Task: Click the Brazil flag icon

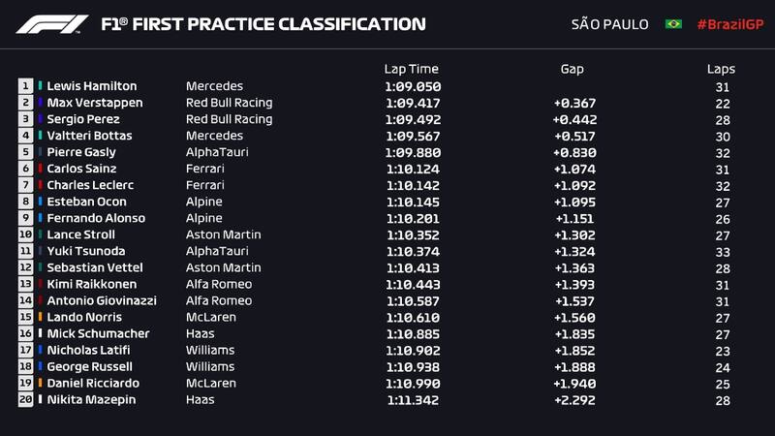Action: coord(673,24)
